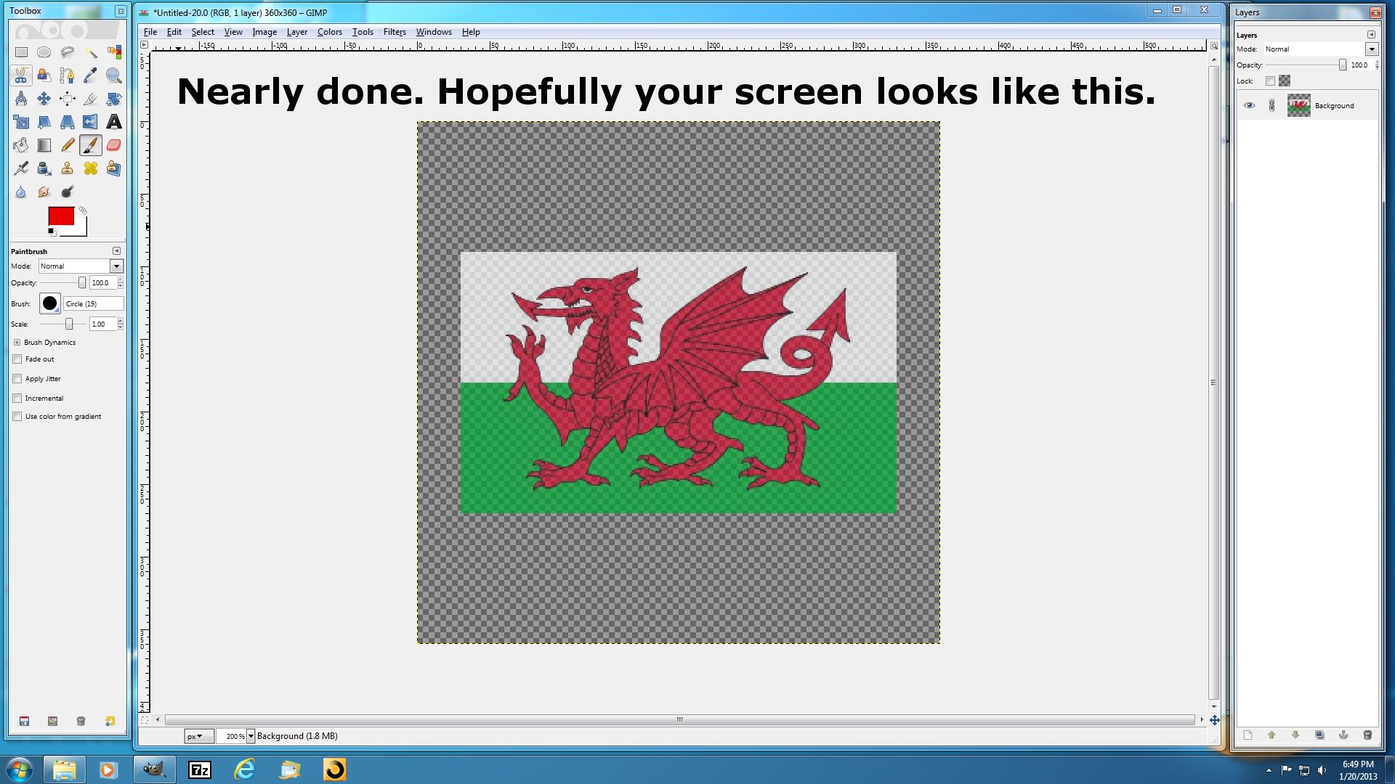Image resolution: width=1395 pixels, height=784 pixels.
Task: Select the Rectangle Select tool
Action: tap(21, 52)
